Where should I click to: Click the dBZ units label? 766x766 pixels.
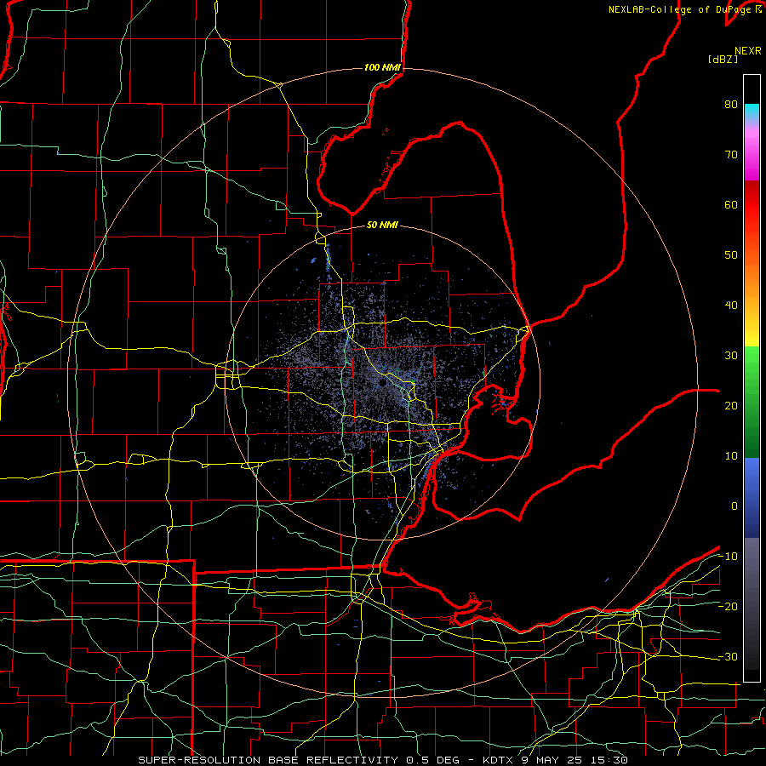[x=723, y=60]
